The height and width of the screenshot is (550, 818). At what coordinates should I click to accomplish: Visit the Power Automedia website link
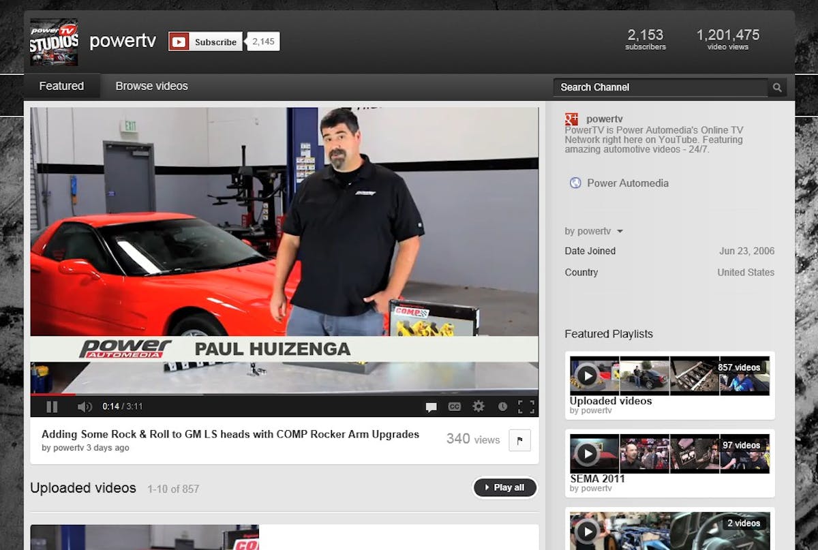point(627,183)
